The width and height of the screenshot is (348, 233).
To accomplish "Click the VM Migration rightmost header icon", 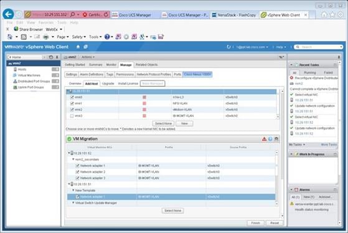I will pyautogui.click(x=276, y=139).
